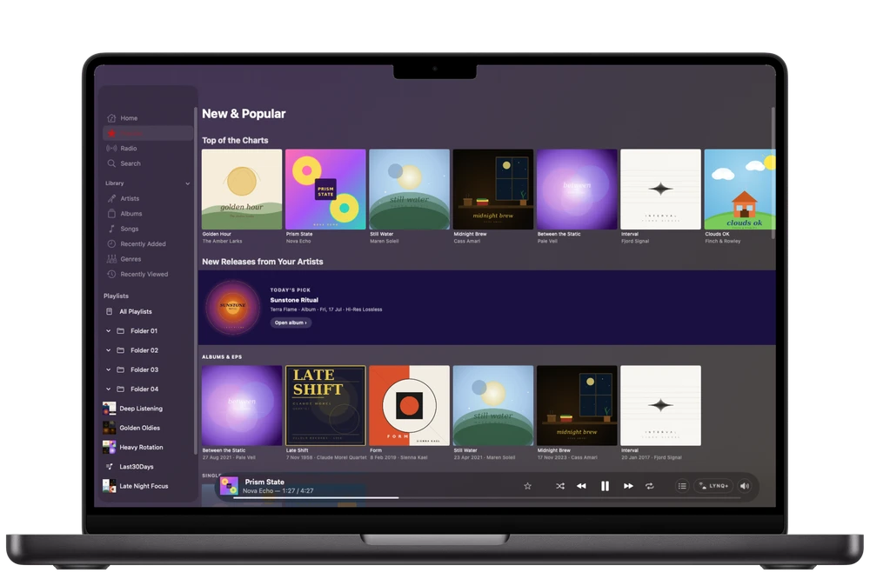Screen dimensions: 870x572
Task: Click The Amber Larks artist name
Action: pyautogui.click(x=222, y=241)
